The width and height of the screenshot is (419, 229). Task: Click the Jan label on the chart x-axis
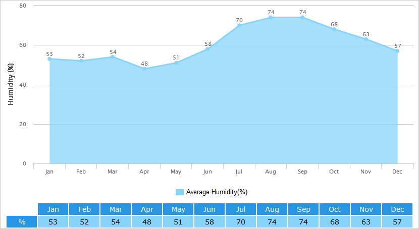(x=49, y=171)
